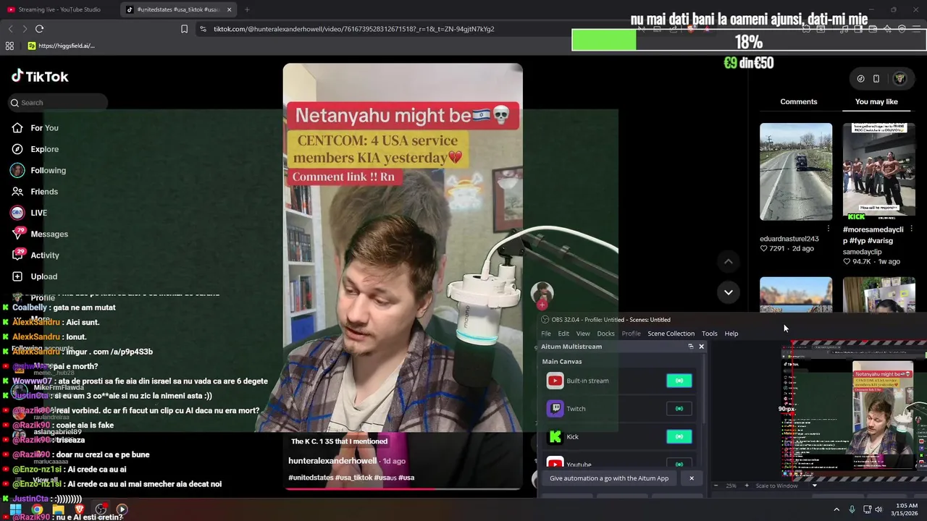
Task: Go forward in browser history
Action: (x=24, y=29)
